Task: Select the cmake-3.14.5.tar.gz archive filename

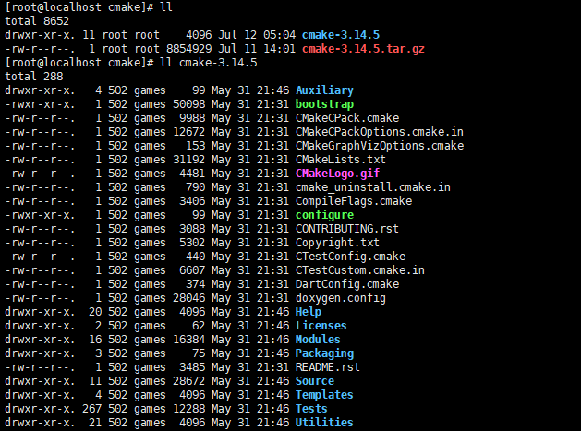Action: pyautogui.click(x=363, y=49)
